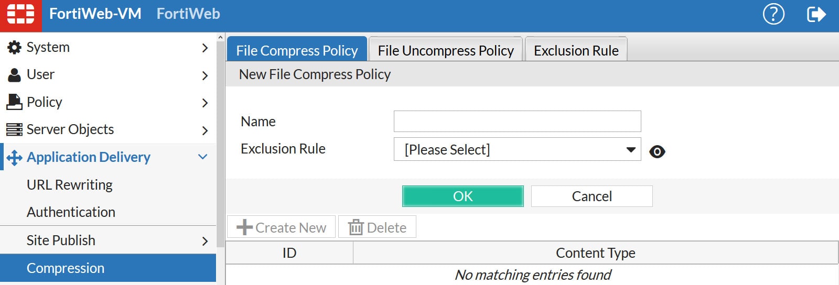Click the Policy document icon
The width and height of the screenshot is (839, 285).
pyautogui.click(x=14, y=102)
